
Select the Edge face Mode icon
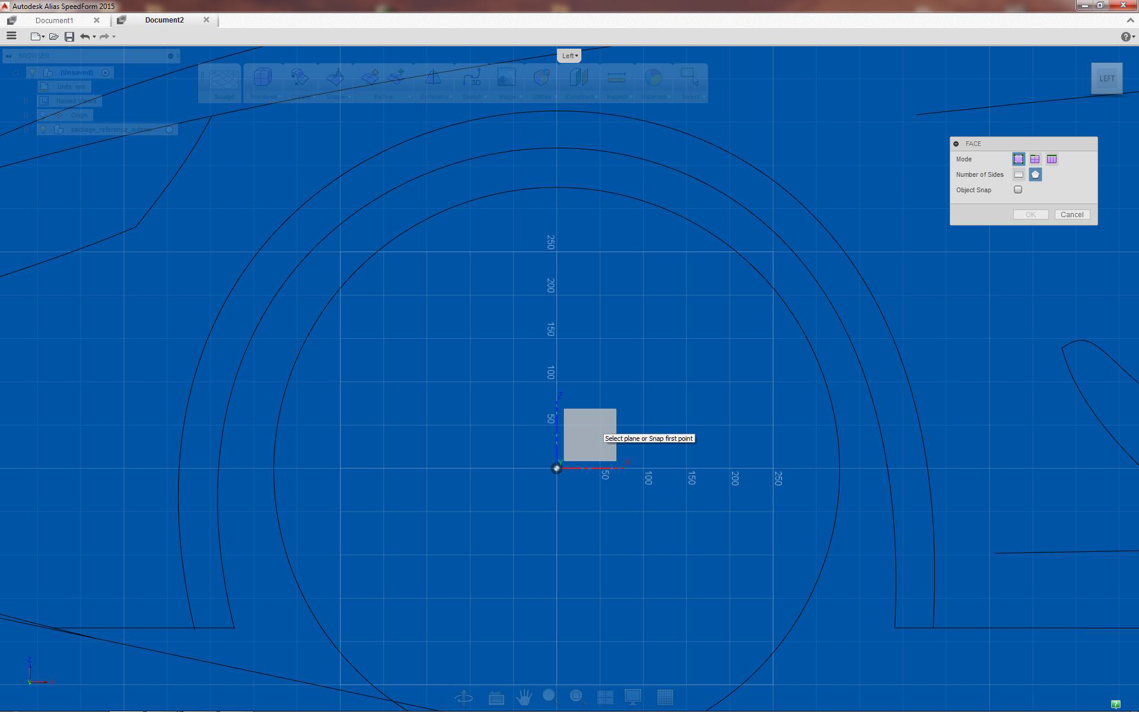point(1035,159)
